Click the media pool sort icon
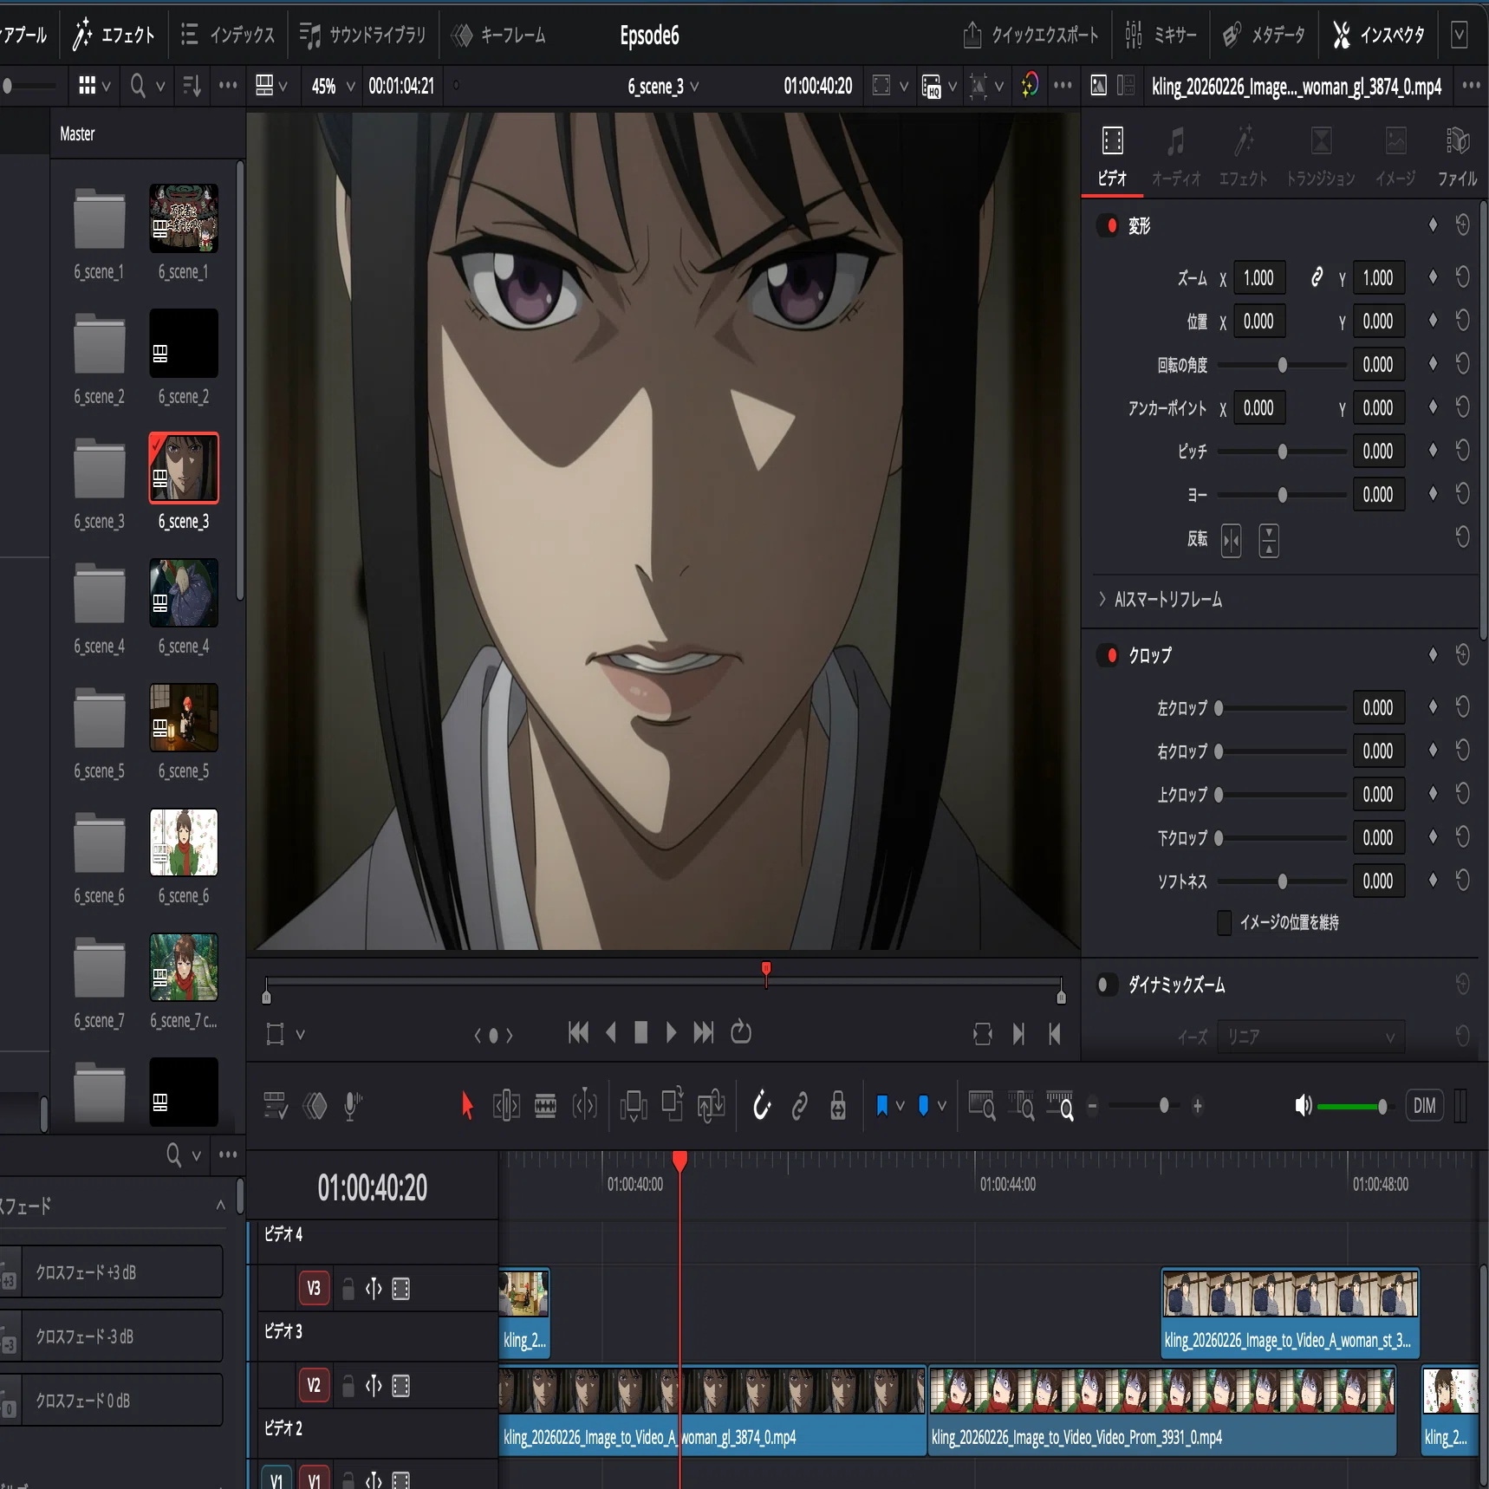The width and height of the screenshot is (1489, 1489). point(192,86)
